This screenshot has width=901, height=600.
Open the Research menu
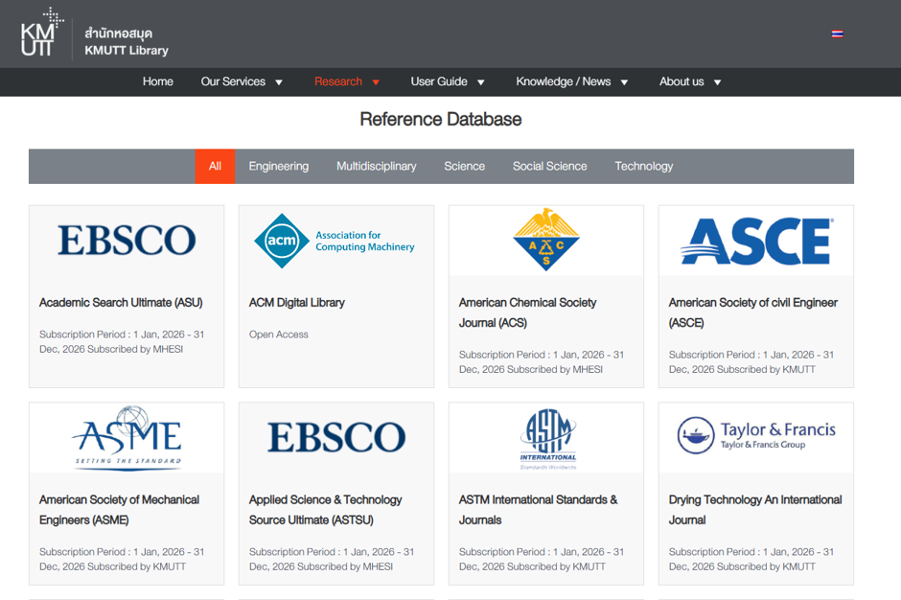coord(338,81)
